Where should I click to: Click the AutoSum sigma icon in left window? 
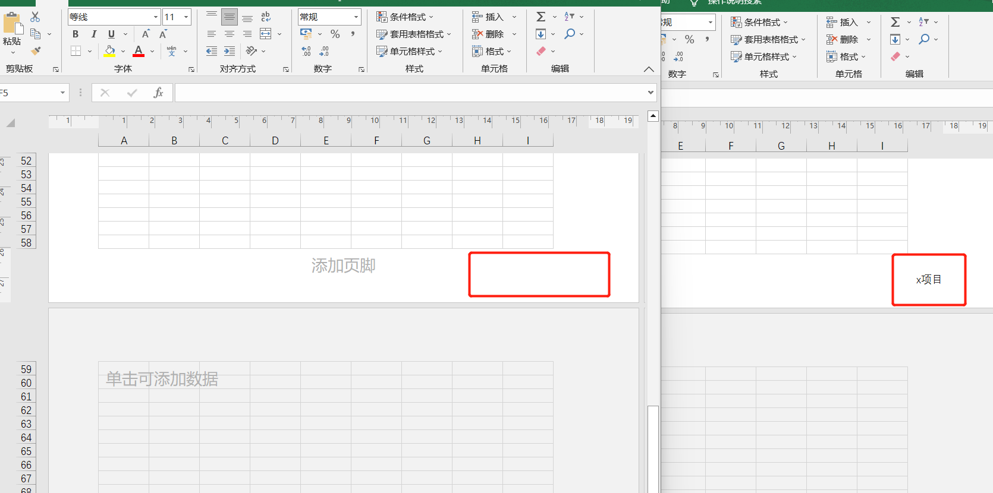(x=541, y=17)
